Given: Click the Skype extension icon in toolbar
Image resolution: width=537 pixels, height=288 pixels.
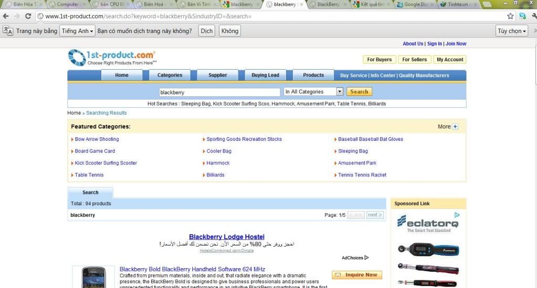Looking at the screenshot, I should (522, 16).
